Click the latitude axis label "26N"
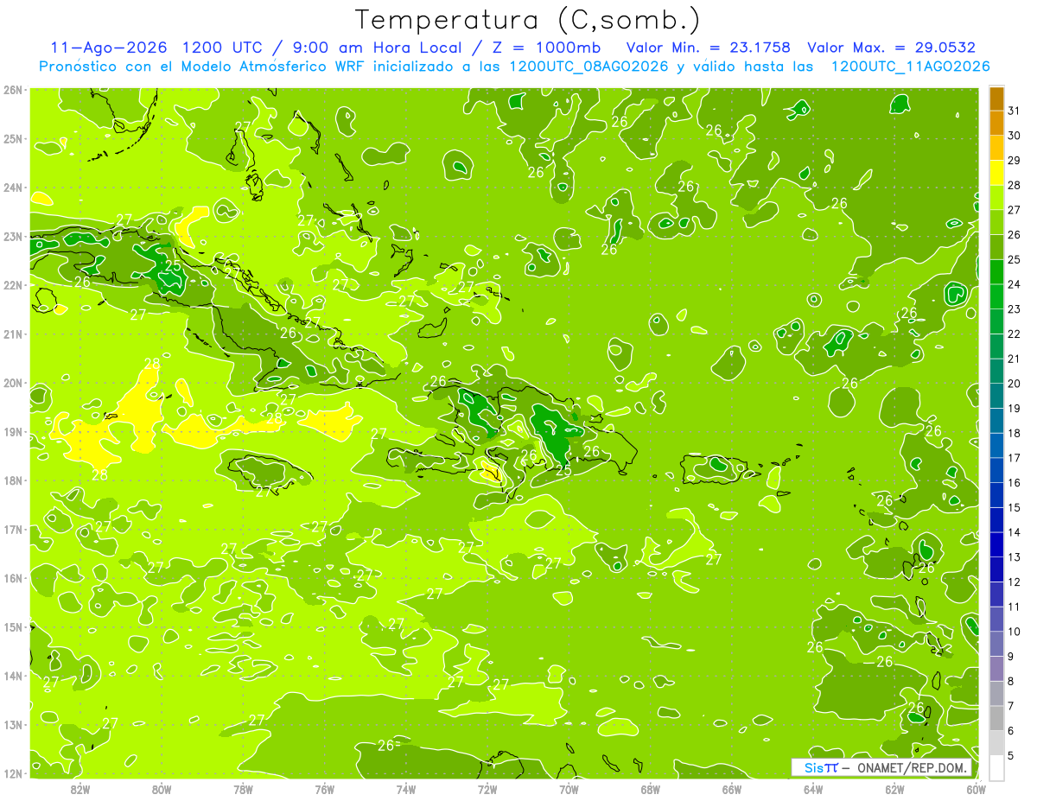 pos(12,90)
